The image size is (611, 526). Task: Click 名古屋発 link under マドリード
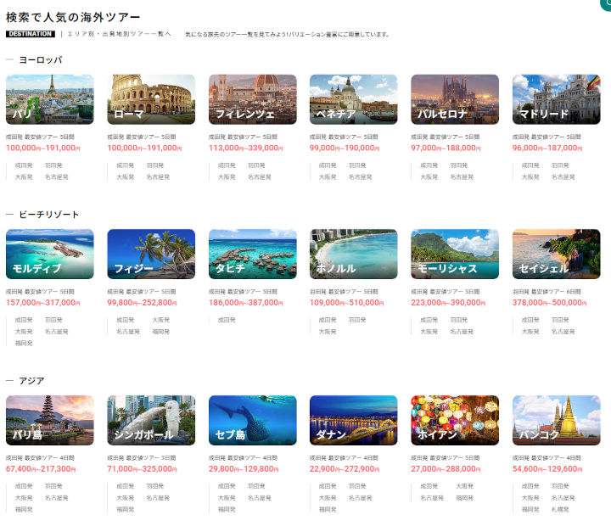point(563,177)
